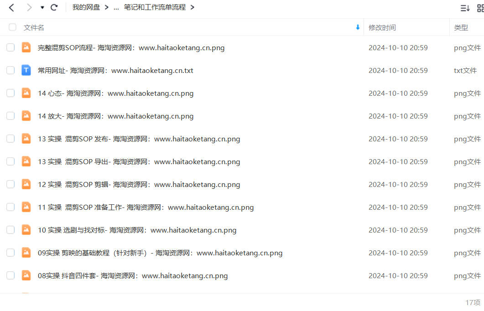The image size is (484, 311).
Task: Tick checkbox for 13 实操 混剪SOP 导出
Action: [x=10, y=162]
